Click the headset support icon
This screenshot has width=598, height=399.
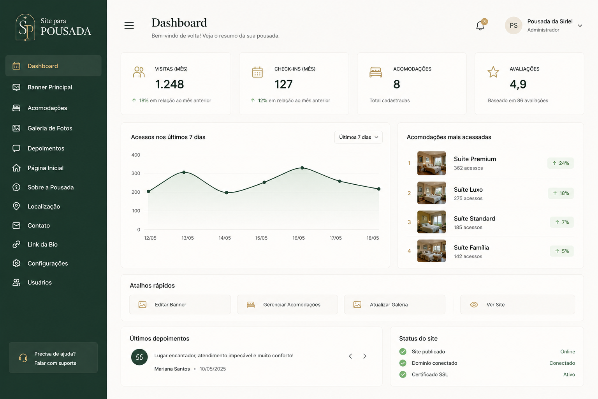[x=23, y=358]
